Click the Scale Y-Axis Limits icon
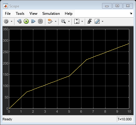 77,21
